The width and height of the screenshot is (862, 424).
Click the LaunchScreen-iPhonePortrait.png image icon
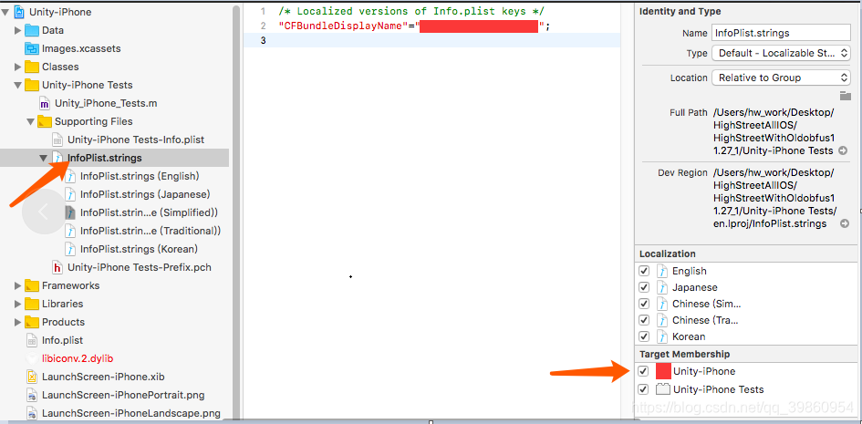pyautogui.click(x=32, y=395)
